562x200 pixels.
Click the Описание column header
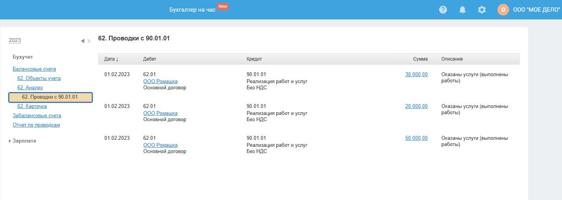tap(452, 59)
